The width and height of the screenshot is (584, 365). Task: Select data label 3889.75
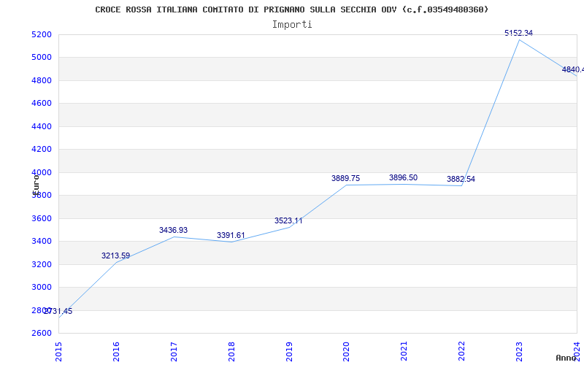345,178
